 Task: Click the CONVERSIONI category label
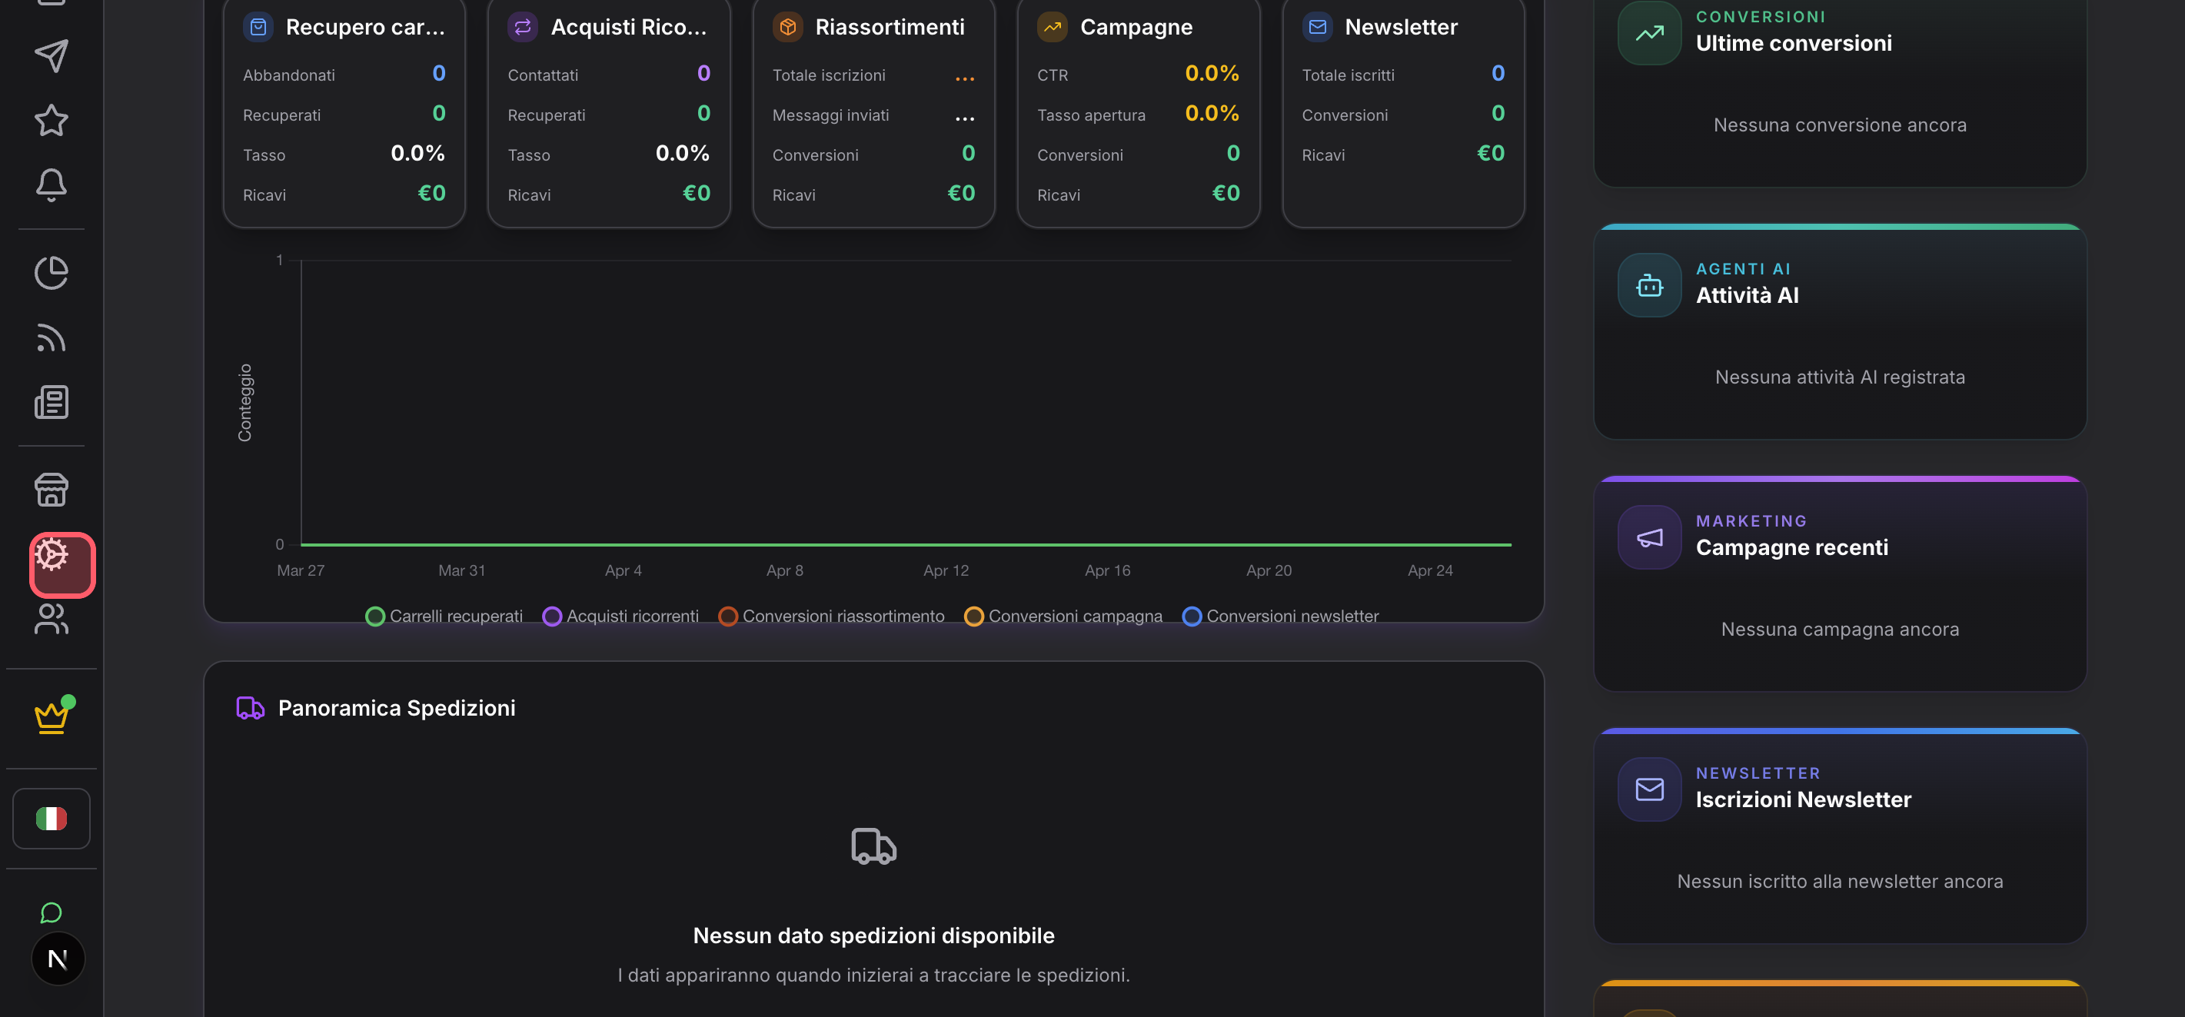coord(1760,17)
